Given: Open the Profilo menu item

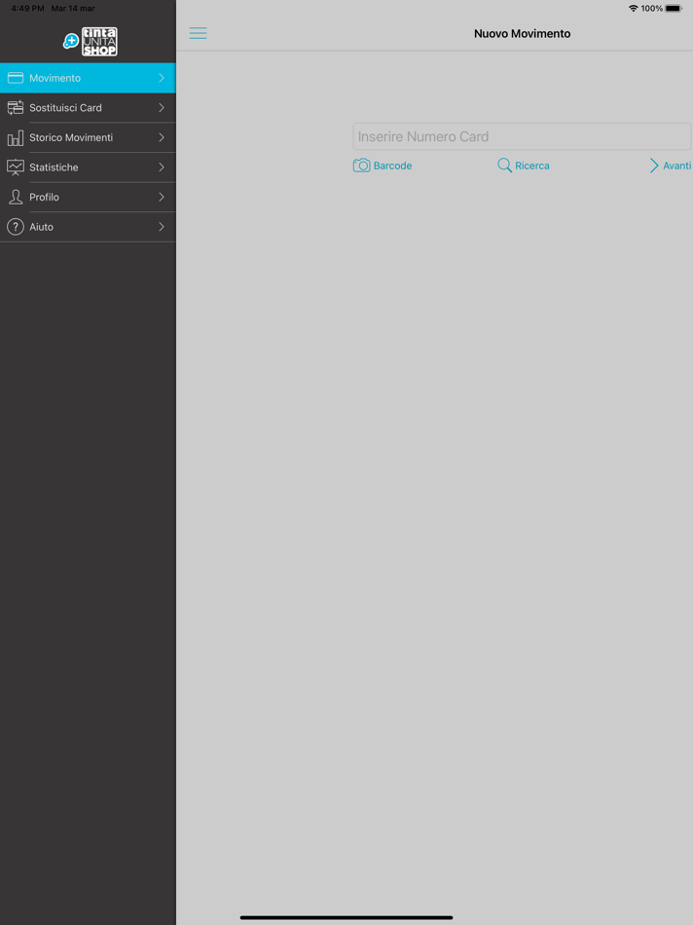Looking at the screenshot, I should (x=88, y=197).
